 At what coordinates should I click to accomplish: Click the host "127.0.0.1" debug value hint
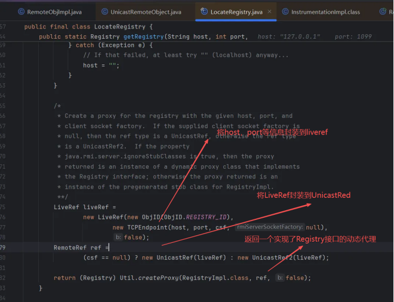289,37
